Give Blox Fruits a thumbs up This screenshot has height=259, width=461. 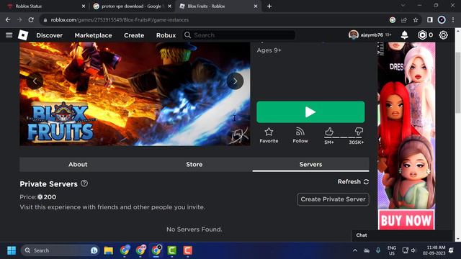[x=329, y=132]
